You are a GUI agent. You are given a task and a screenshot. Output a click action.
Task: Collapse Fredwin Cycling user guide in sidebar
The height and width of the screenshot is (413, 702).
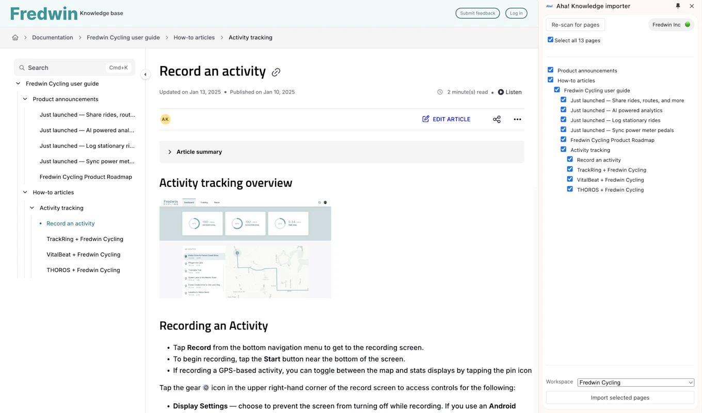tap(18, 83)
